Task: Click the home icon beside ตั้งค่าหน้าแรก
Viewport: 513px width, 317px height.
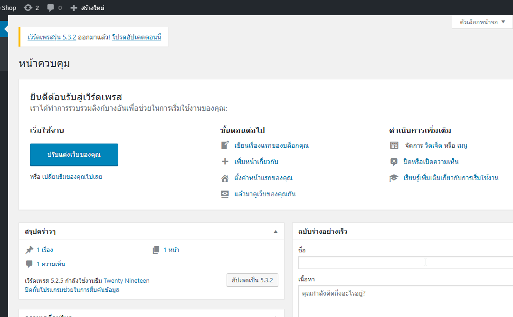Action: pos(225,178)
